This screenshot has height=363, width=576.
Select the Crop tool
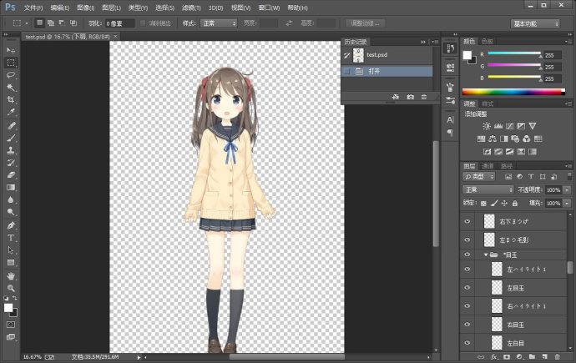tap(12, 99)
